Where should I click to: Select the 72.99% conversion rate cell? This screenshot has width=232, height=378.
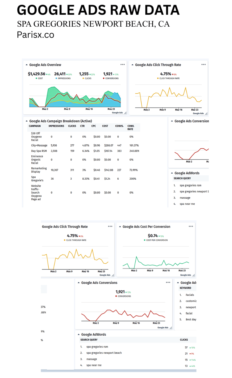click(x=134, y=170)
